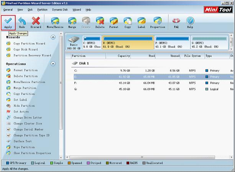
Task: Click the Change Cluster Size link
Action: 28,123
